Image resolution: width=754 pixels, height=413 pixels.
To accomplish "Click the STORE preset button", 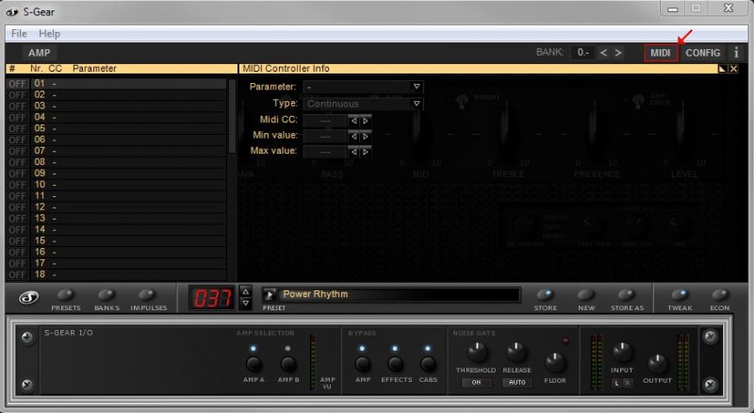I will 546,294.
